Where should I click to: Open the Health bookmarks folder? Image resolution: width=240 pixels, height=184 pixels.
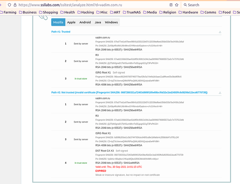pyautogui.click(x=68, y=12)
